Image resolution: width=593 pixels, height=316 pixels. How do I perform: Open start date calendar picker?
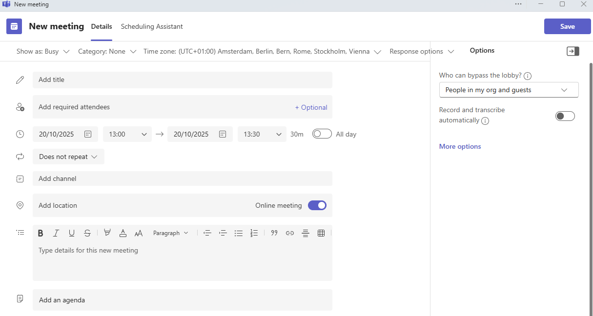(88, 134)
